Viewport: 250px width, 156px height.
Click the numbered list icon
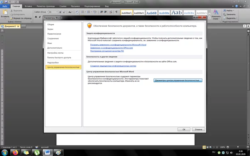(89, 12)
